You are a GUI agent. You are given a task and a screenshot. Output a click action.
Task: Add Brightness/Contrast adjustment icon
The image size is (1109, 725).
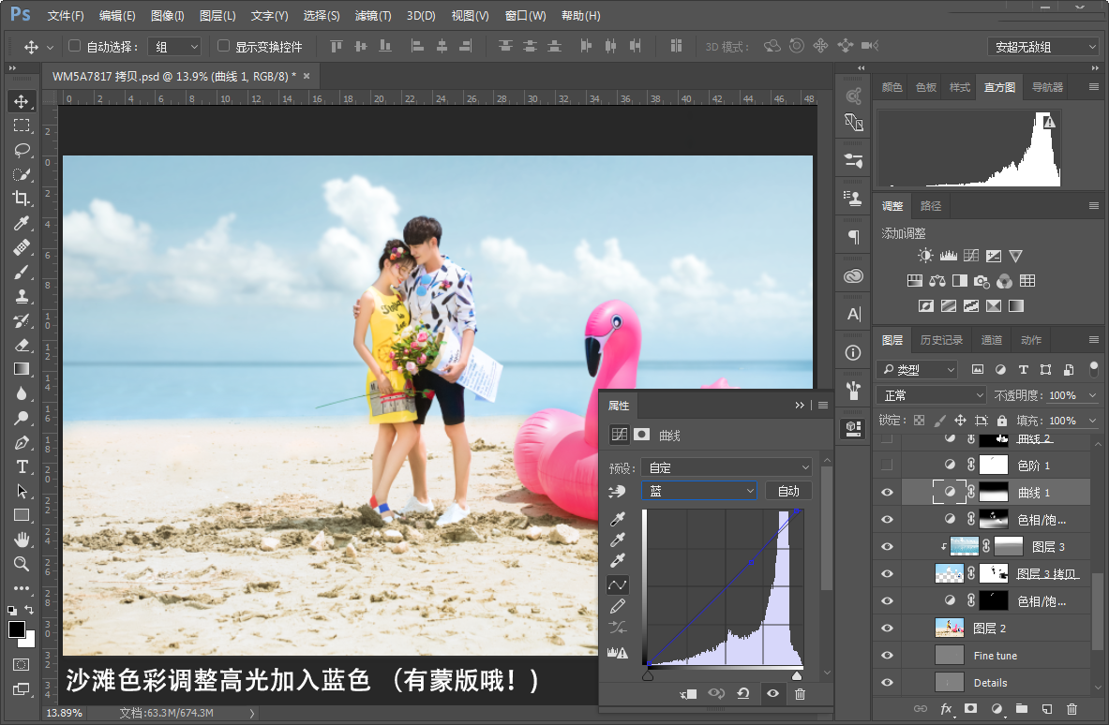point(925,256)
